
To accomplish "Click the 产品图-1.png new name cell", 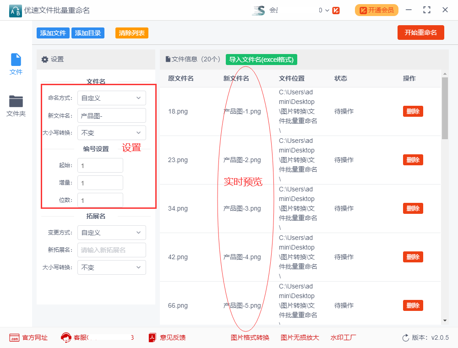I will pos(242,111).
